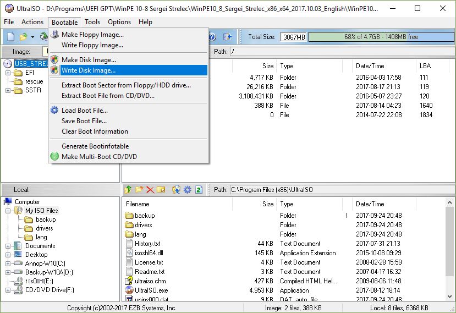The image size is (456, 313).
Task: Expand the Documents node
Action: 8,246
